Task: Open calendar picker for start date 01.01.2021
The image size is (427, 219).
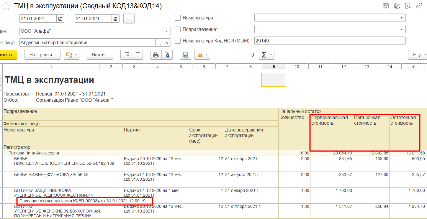Action: coord(60,19)
